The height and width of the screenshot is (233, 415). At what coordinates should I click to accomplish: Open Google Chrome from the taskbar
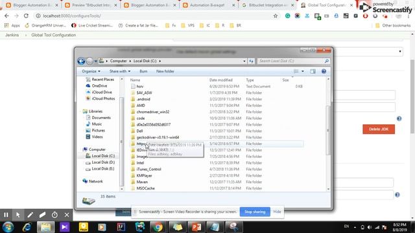(x=158, y=227)
